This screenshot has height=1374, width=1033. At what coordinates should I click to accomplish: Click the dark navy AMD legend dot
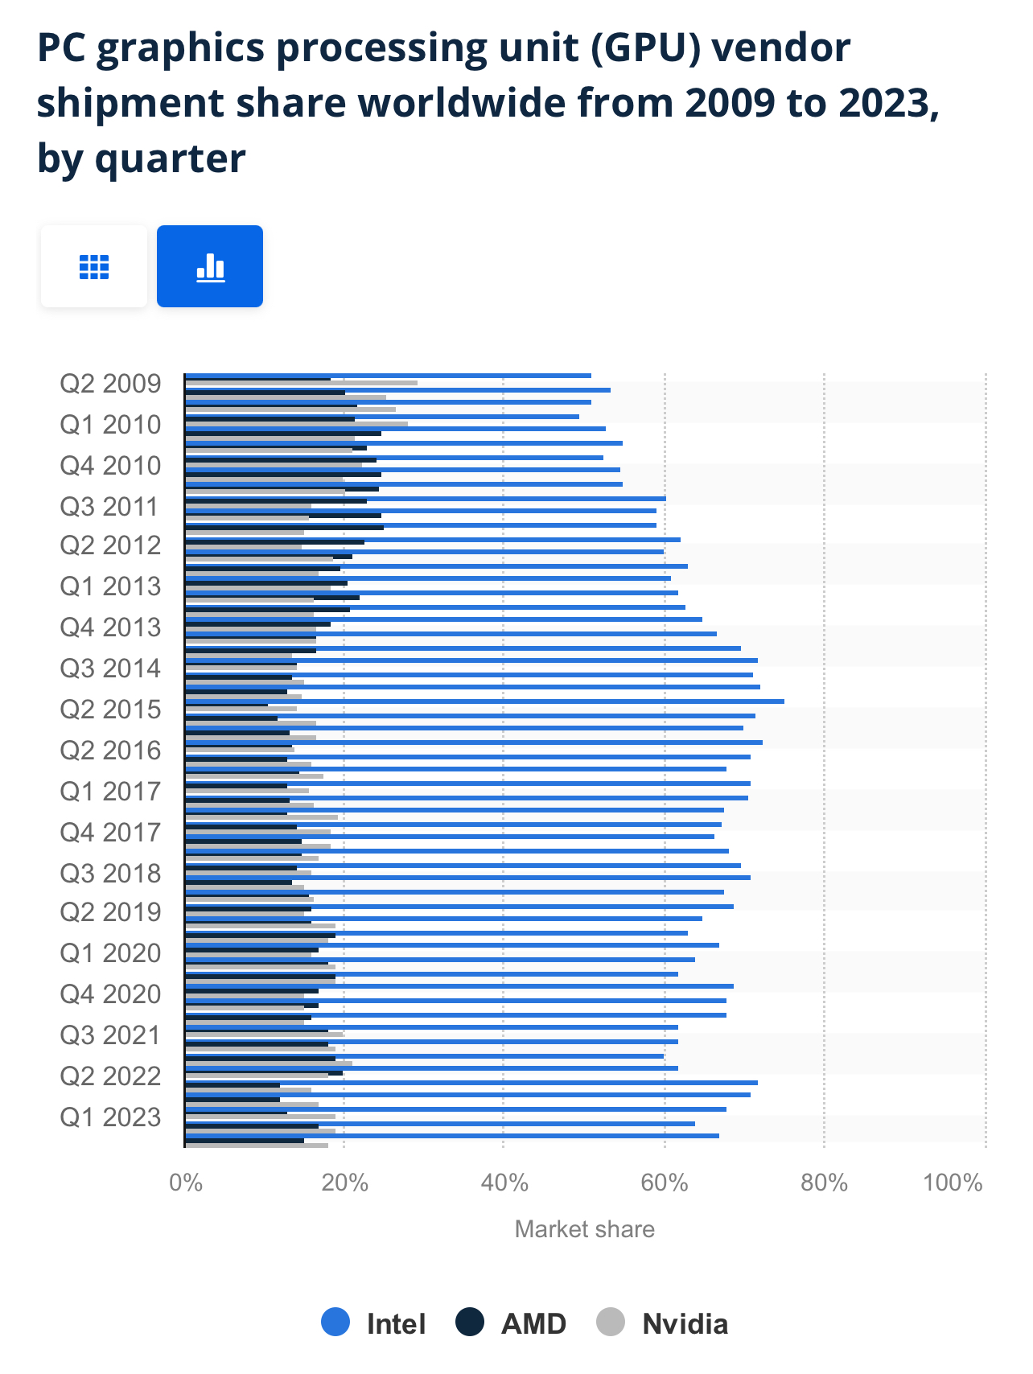point(470,1323)
